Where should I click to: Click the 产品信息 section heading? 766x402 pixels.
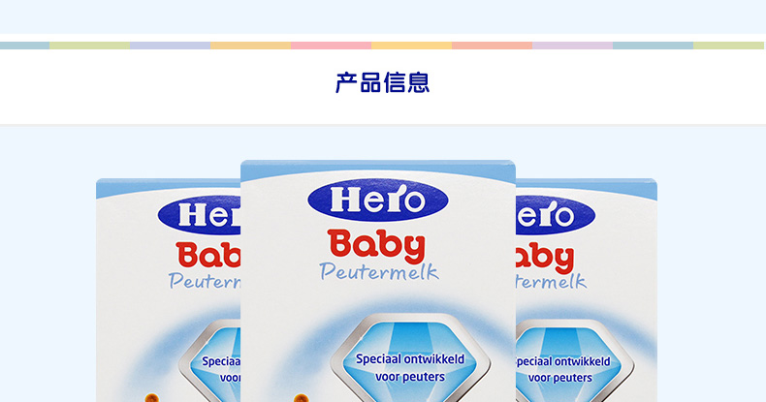point(382,82)
